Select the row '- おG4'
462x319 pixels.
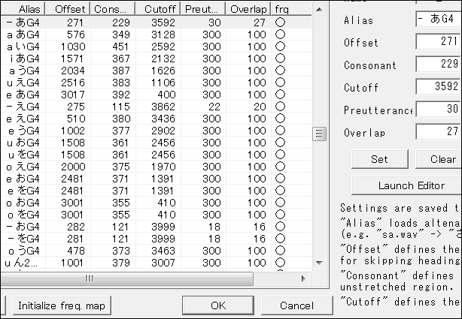pos(156,227)
